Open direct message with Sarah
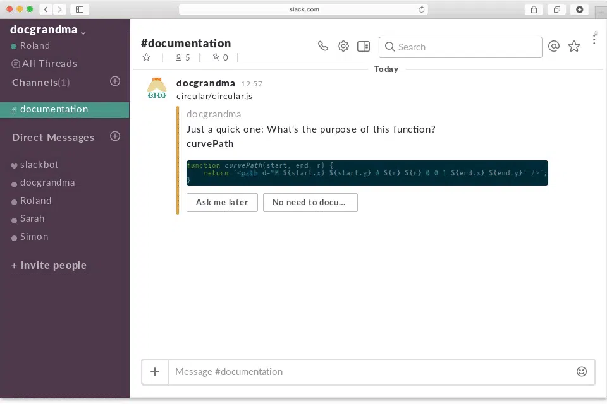Image resolution: width=607 pixels, height=404 pixels. tap(28, 218)
